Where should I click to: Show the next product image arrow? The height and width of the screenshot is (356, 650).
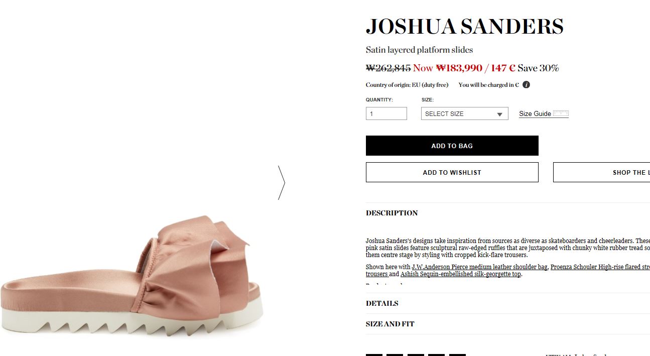(282, 183)
